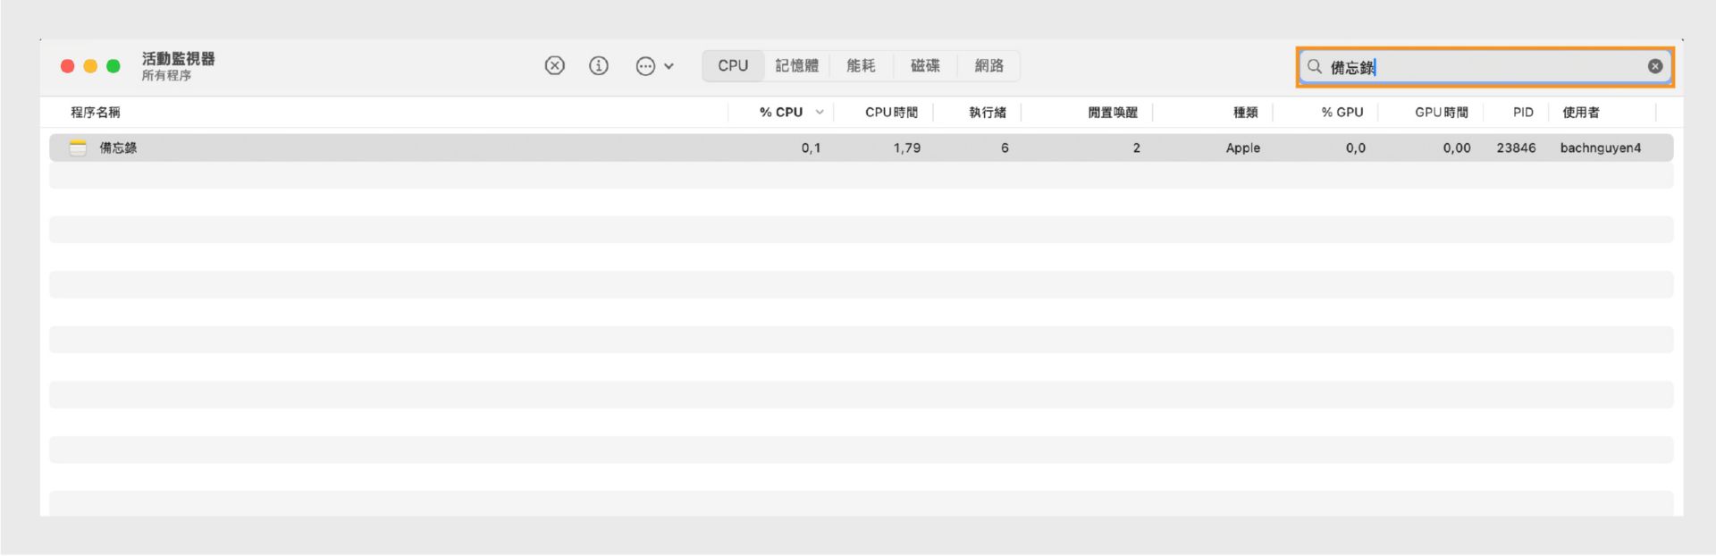Click the stop process X icon

click(x=555, y=66)
